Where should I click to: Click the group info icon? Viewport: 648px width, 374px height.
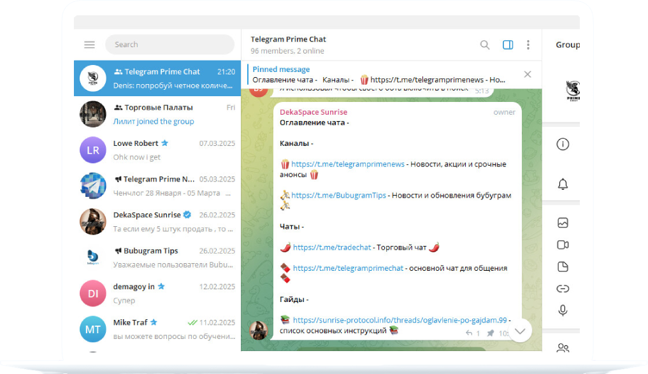tap(563, 144)
